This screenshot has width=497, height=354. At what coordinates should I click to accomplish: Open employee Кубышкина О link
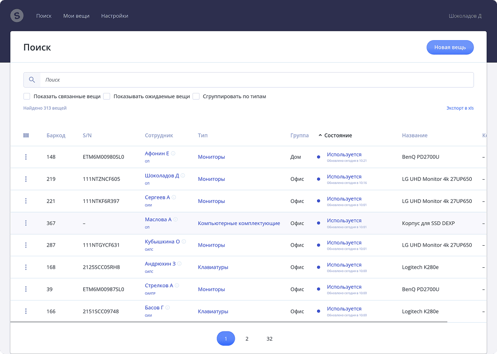pos(162,242)
